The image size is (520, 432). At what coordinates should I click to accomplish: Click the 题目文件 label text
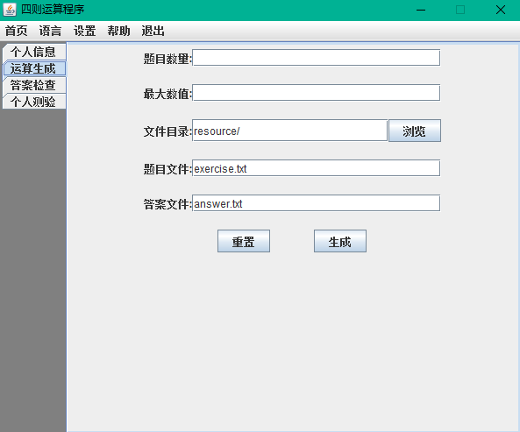[x=167, y=169]
